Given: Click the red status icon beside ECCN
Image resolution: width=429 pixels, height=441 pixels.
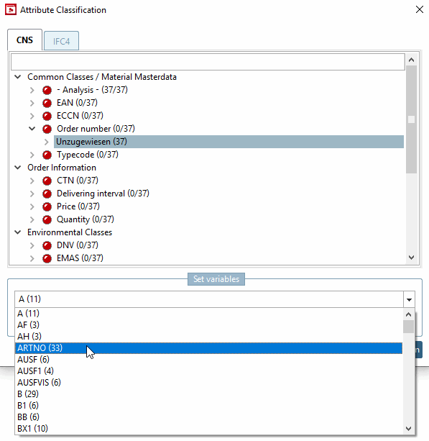Looking at the screenshot, I should (47, 116).
